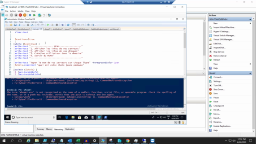Open the Add-ons menu in PowerShell ISE
Viewport: 256px width, 144px height.
coord(34,22)
